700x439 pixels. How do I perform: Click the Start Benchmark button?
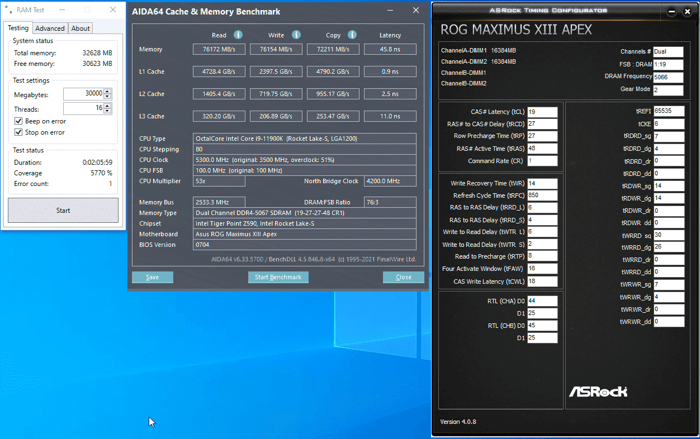[278, 277]
